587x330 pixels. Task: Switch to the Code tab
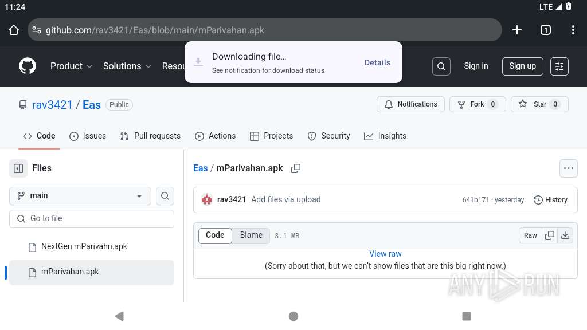[39, 136]
